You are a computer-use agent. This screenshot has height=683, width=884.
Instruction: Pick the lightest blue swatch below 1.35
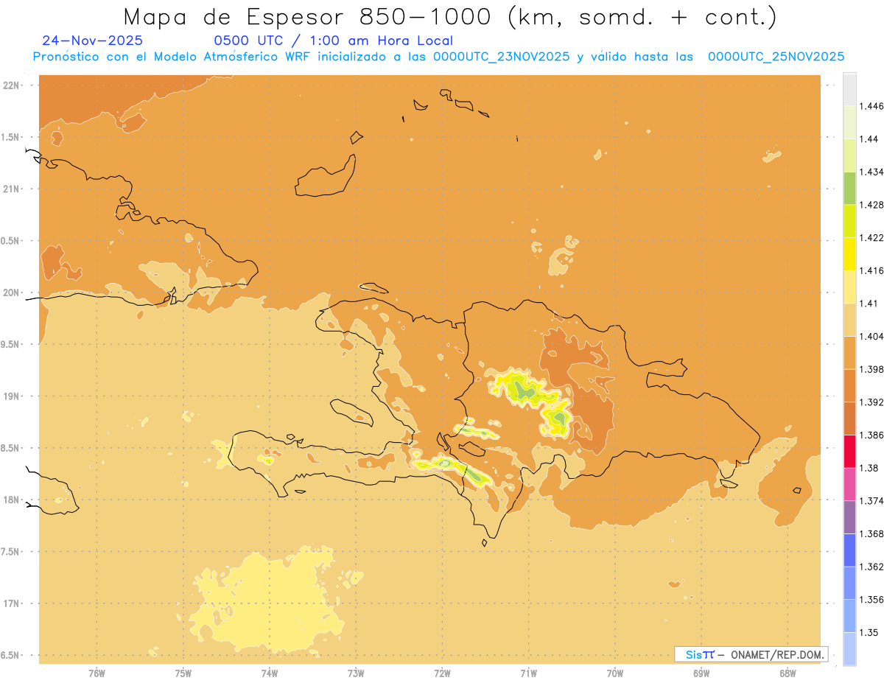tap(849, 649)
